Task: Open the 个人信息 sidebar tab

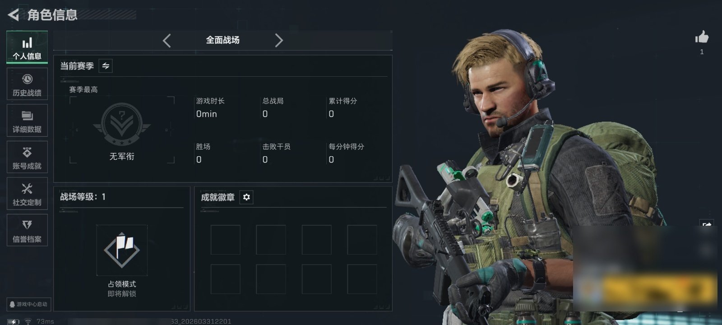Action: tap(27, 47)
